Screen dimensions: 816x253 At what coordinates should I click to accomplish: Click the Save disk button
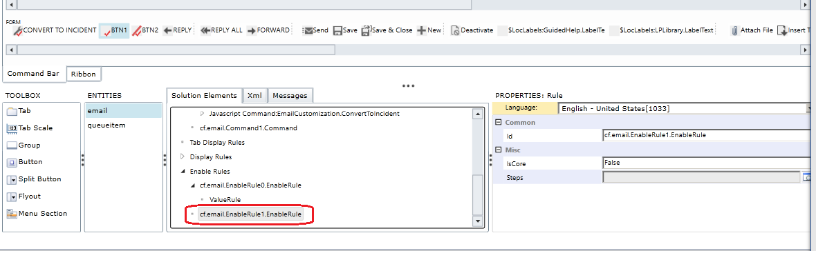(345, 30)
